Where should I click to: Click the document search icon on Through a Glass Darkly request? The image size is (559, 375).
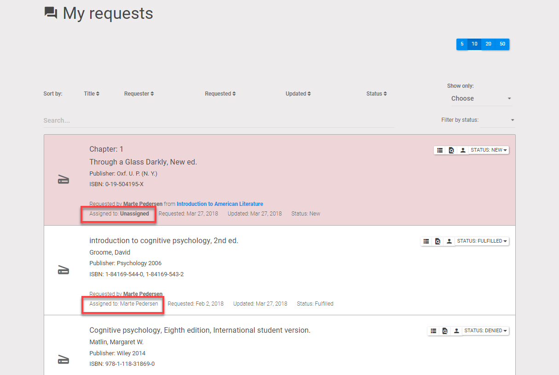[451, 150]
